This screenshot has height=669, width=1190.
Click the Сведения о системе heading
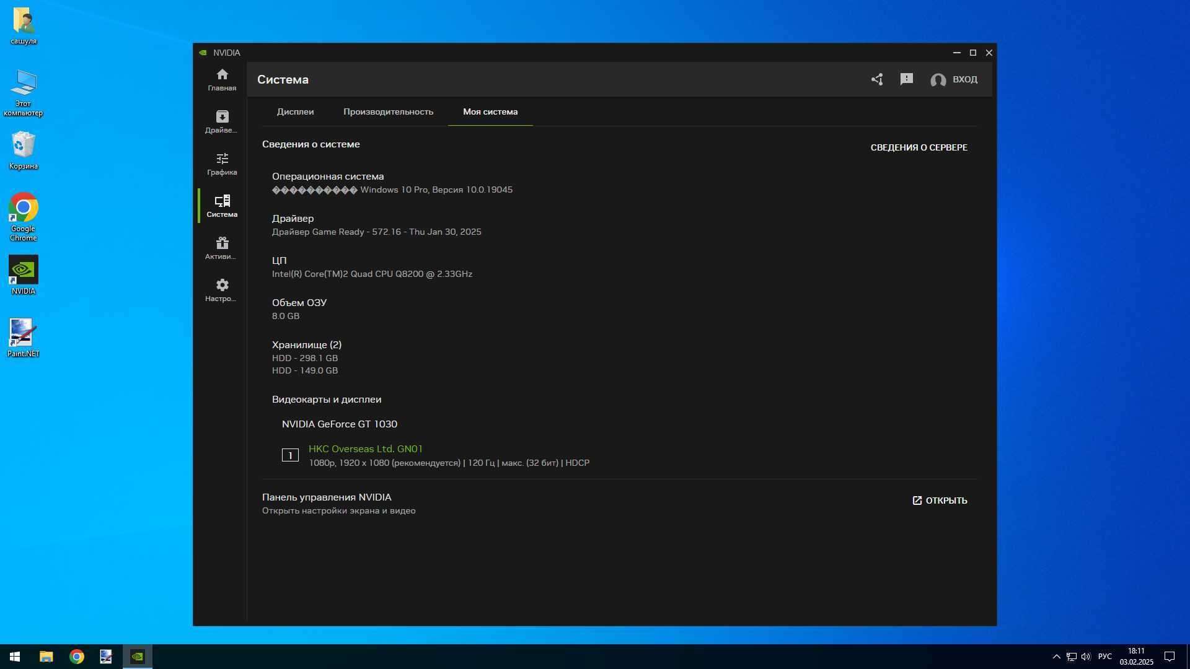coord(311,144)
